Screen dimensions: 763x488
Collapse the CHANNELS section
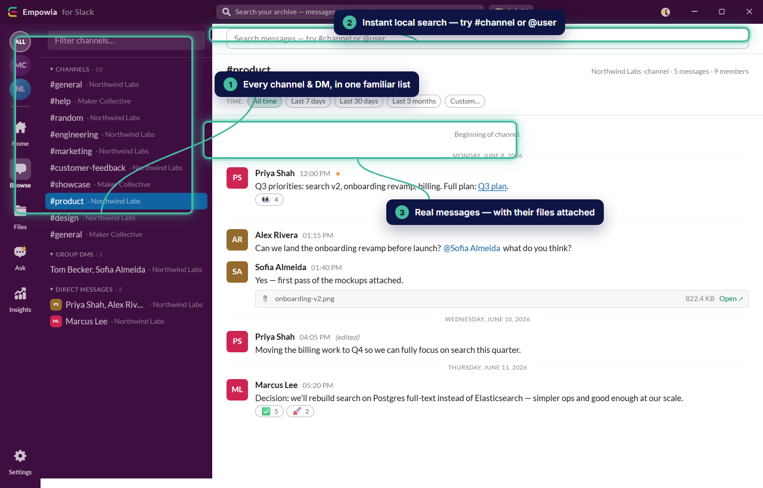(x=76, y=69)
